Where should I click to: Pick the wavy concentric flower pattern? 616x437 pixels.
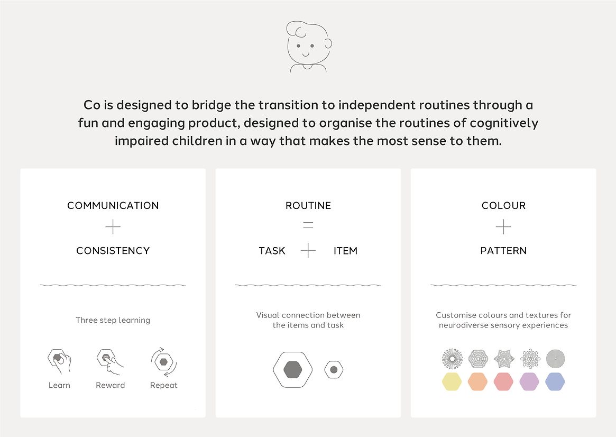(x=478, y=359)
